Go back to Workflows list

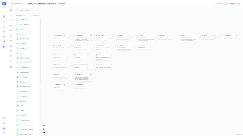(17, 4)
